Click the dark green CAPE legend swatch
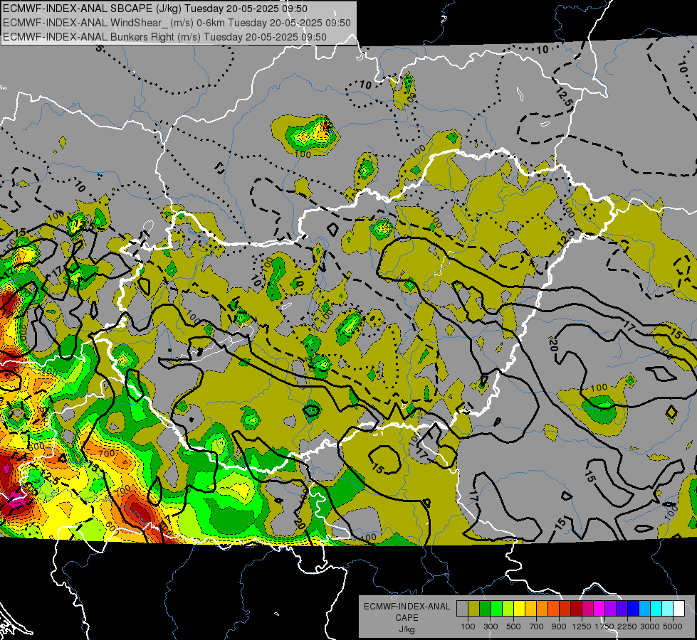This screenshot has height=640, width=697. pyautogui.click(x=485, y=609)
